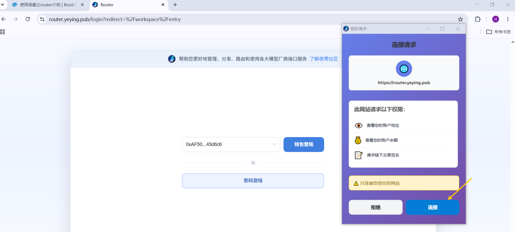Image resolution: width=515 pixels, height=232 pixels.
Task: Open the purple H profile avatar
Action: [495, 19]
